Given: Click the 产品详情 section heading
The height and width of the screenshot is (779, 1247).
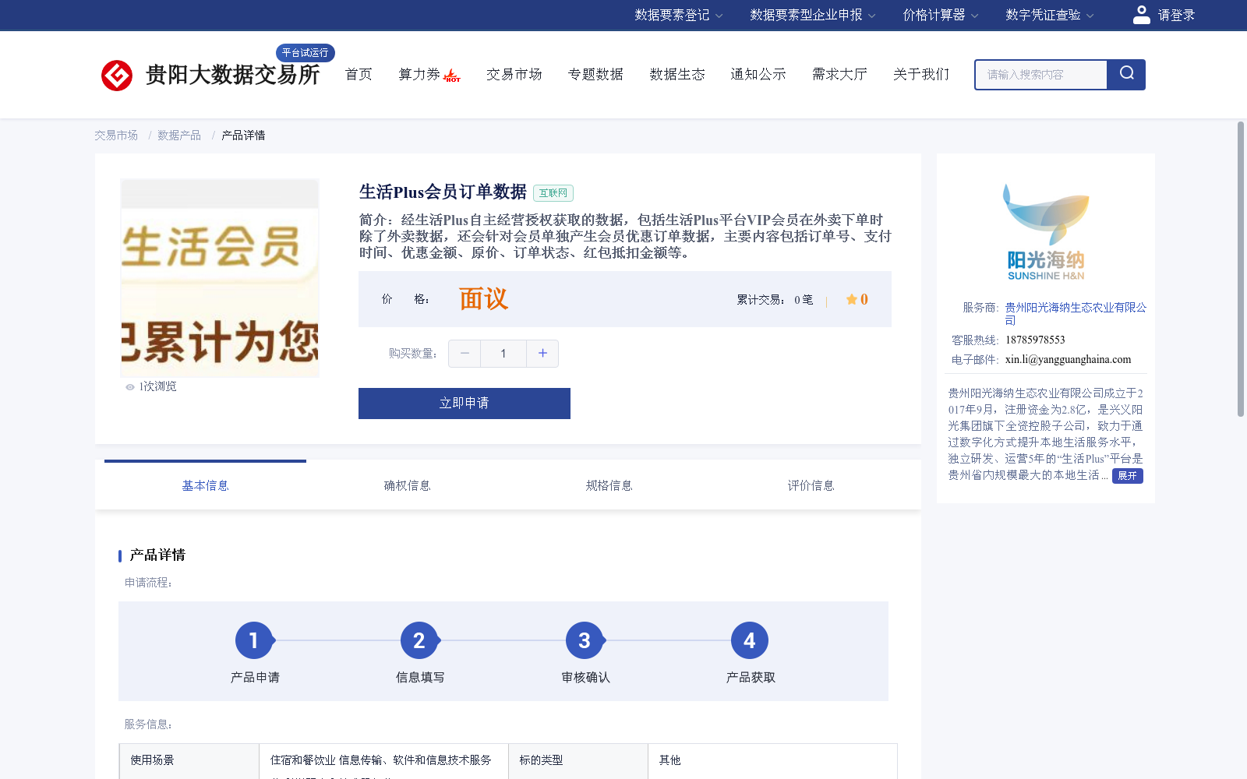Looking at the screenshot, I should tap(157, 555).
